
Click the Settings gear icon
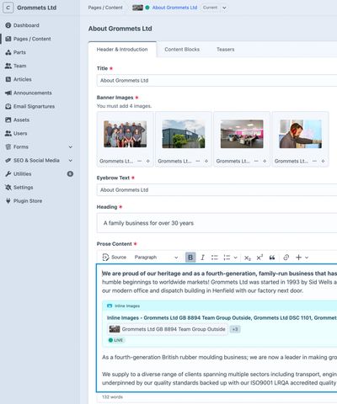click(x=8, y=187)
